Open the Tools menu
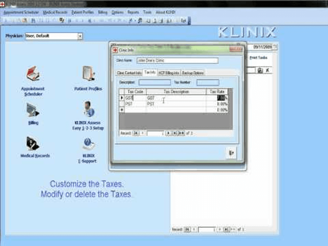 pos(147,12)
